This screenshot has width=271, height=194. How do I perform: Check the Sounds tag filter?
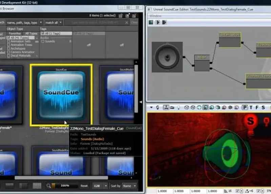click(43, 41)
